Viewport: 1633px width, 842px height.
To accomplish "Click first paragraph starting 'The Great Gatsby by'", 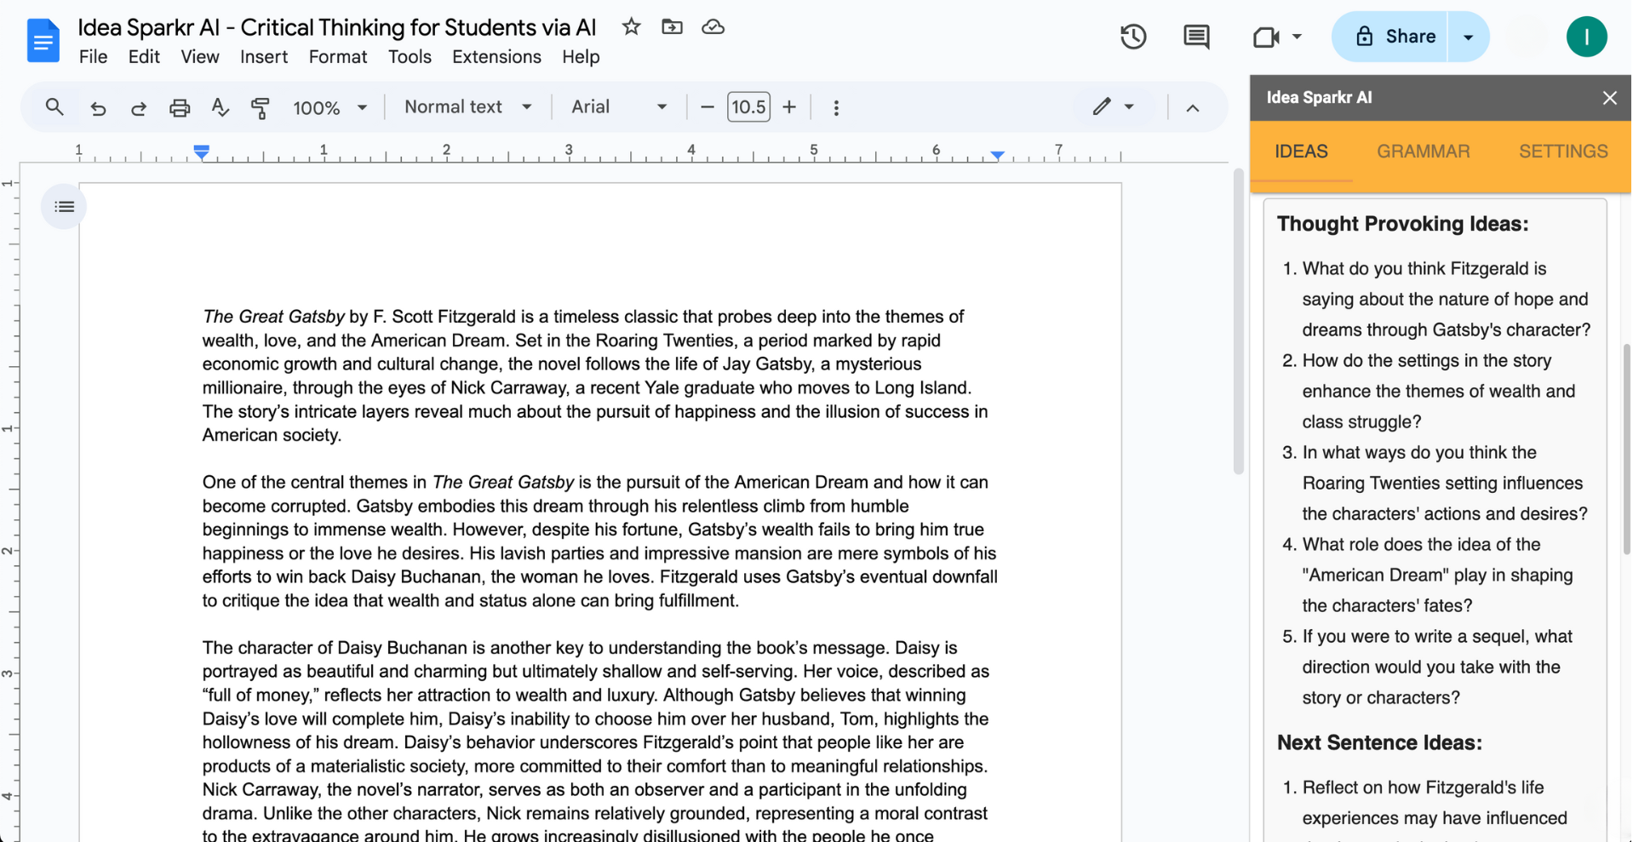I will [596, 375].
